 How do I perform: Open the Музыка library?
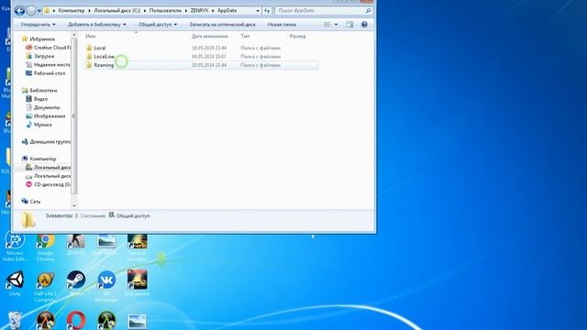click(x=43, y=125)
